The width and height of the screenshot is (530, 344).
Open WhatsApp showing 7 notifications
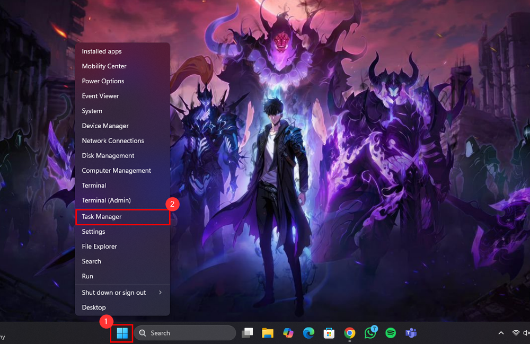pyautogui.click(x=370, y=333)
